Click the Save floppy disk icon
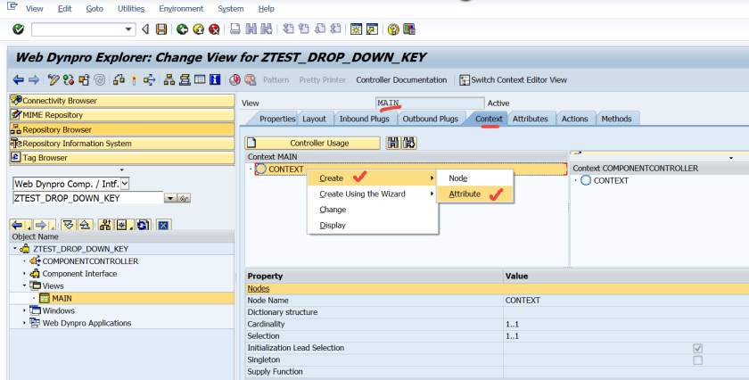This screenshot has width=749, height=380. click(161, 29)
